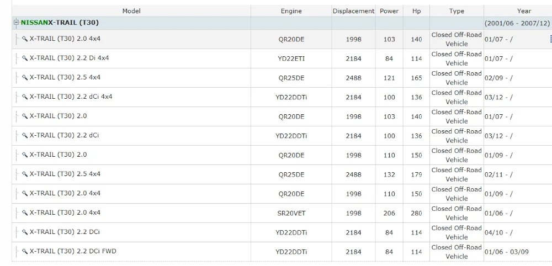Select the X-TRAIL (T30) 2.2 DCi FWD model
The image size is (552, 266).
[x=73, y=252]
